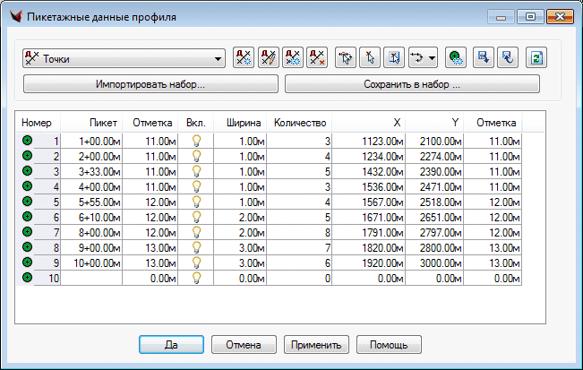Click the Сохранить в набор button

click(x=412, y=84)
